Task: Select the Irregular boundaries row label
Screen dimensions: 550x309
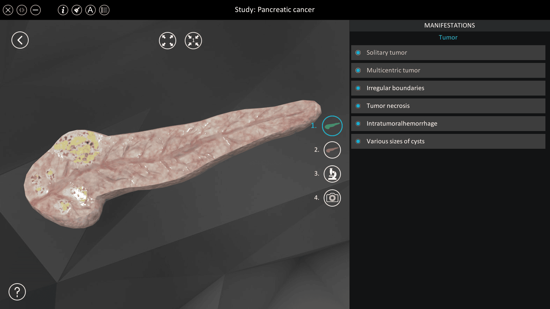Action: pos(395,88)
